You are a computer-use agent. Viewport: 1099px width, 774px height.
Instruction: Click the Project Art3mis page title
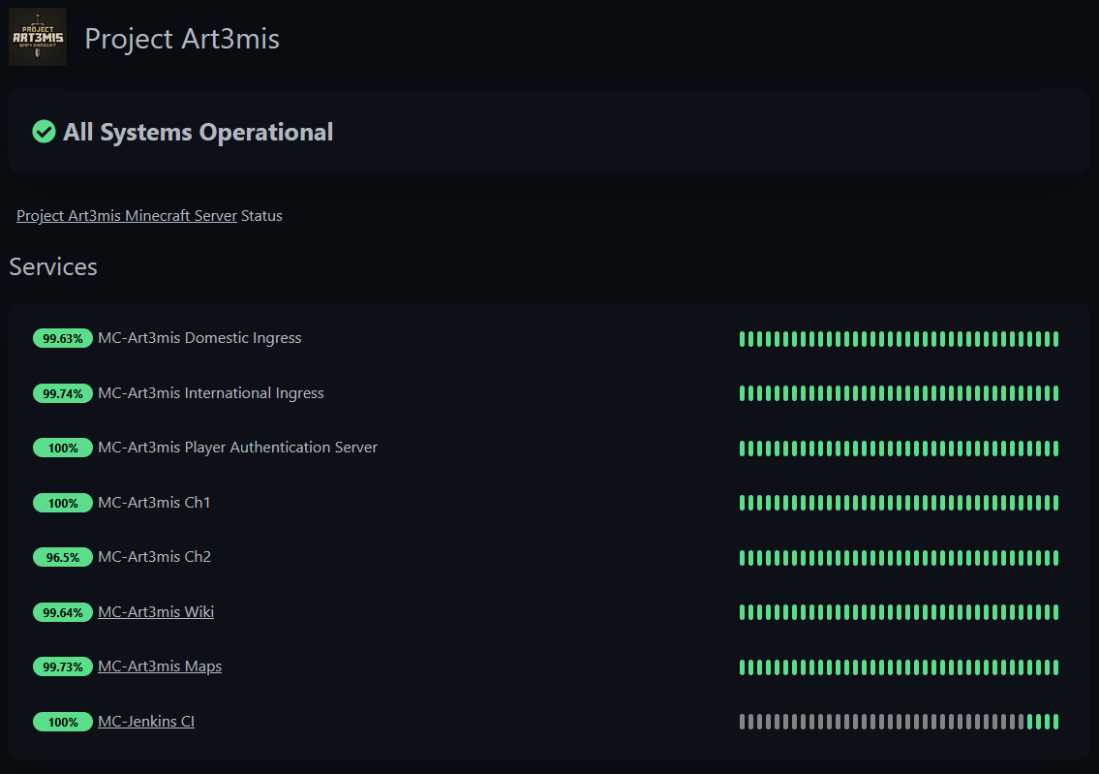(182, 39)
